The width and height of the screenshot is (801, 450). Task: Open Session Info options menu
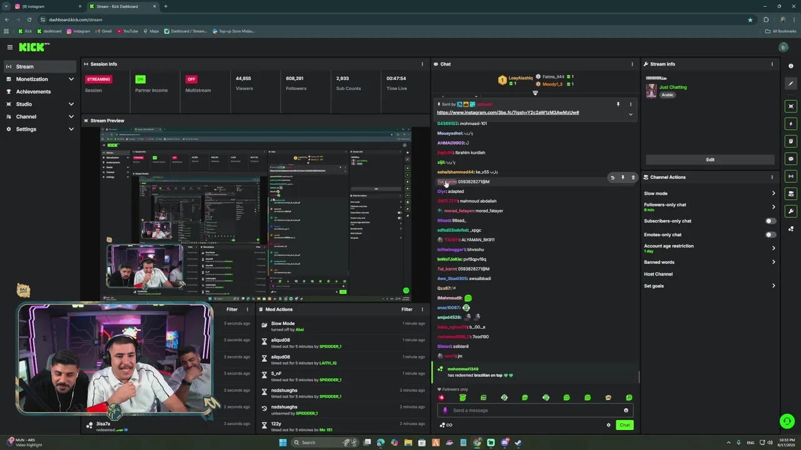click(422, 64)
